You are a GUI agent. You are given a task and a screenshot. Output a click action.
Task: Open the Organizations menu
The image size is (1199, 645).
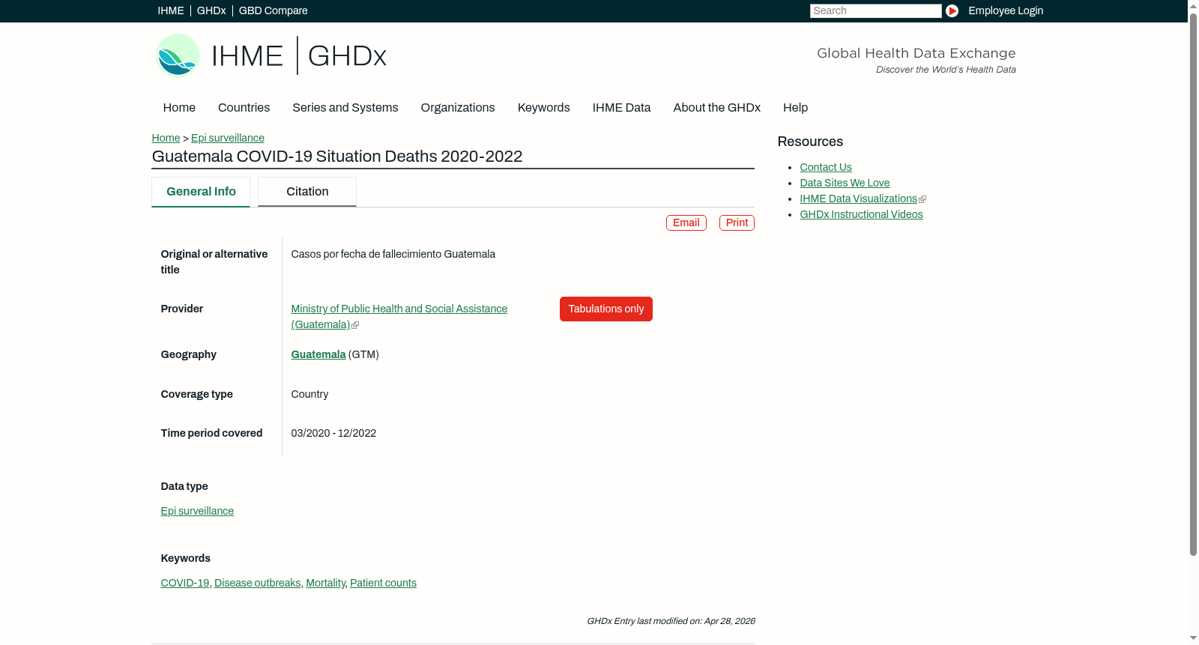click(458, 108)
